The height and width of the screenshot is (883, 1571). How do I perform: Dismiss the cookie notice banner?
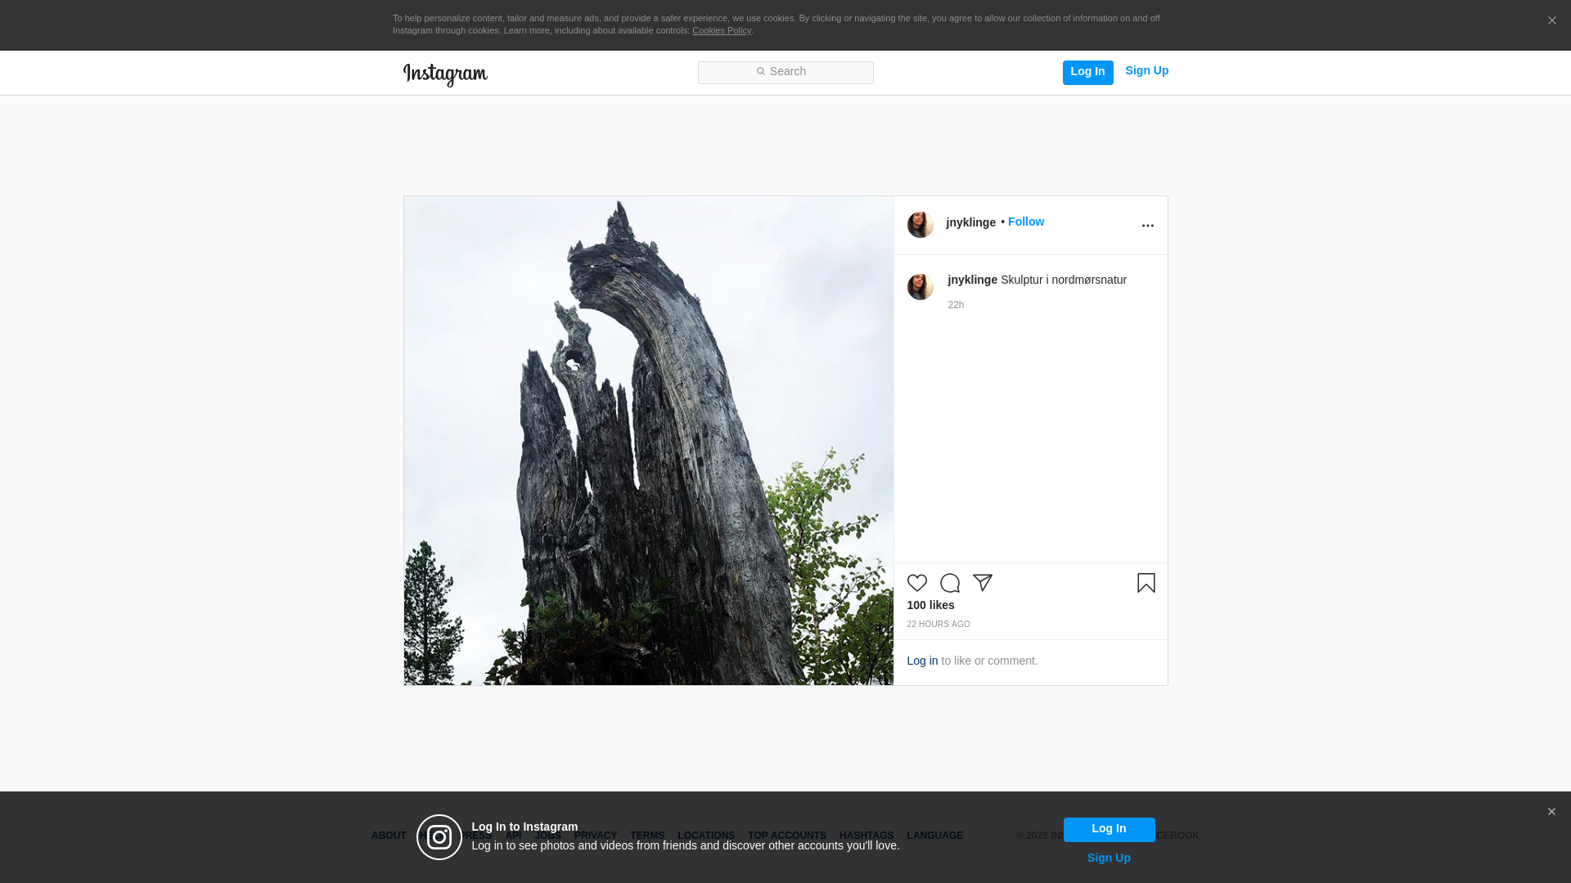[1551, 21]
